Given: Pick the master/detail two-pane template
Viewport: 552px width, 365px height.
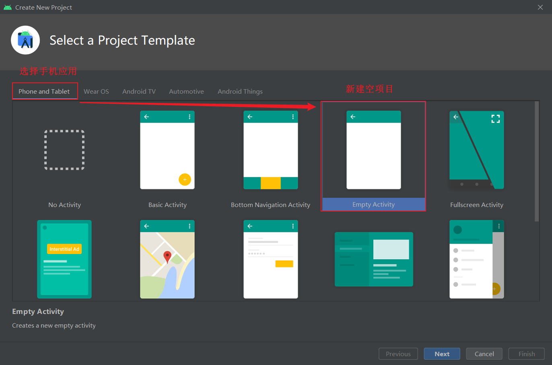Looking at the screenshot, I should (374, 259).
